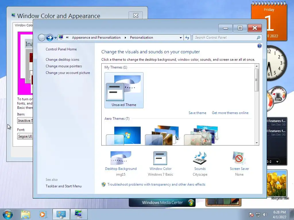Click the Appearance and Personalization breadcrumb
The height and width of the screenshot is (220, 294).
point(96,38)
